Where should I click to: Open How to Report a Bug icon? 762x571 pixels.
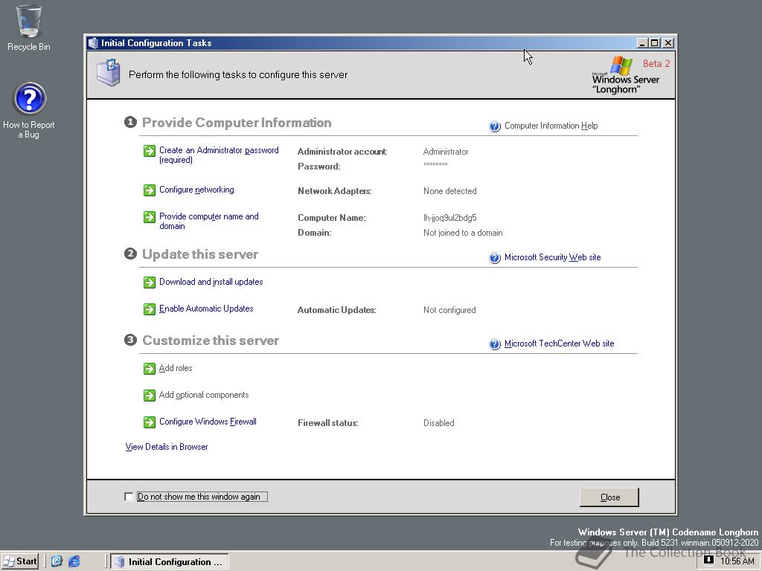click(x=29, y=110)
